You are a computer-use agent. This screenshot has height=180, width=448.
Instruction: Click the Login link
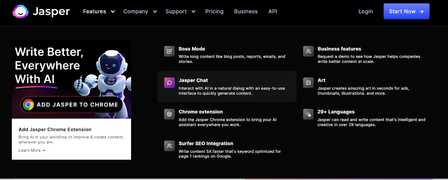click(365, 11)
